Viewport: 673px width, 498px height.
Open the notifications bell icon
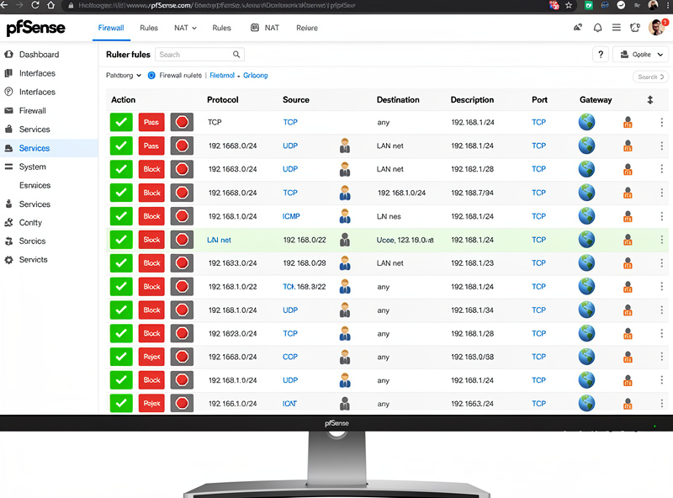point(597,28)
